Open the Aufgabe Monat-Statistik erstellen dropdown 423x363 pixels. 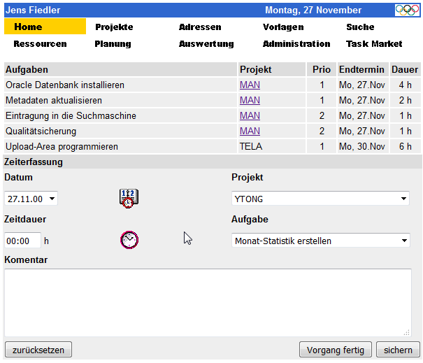(x=321, y=241)
